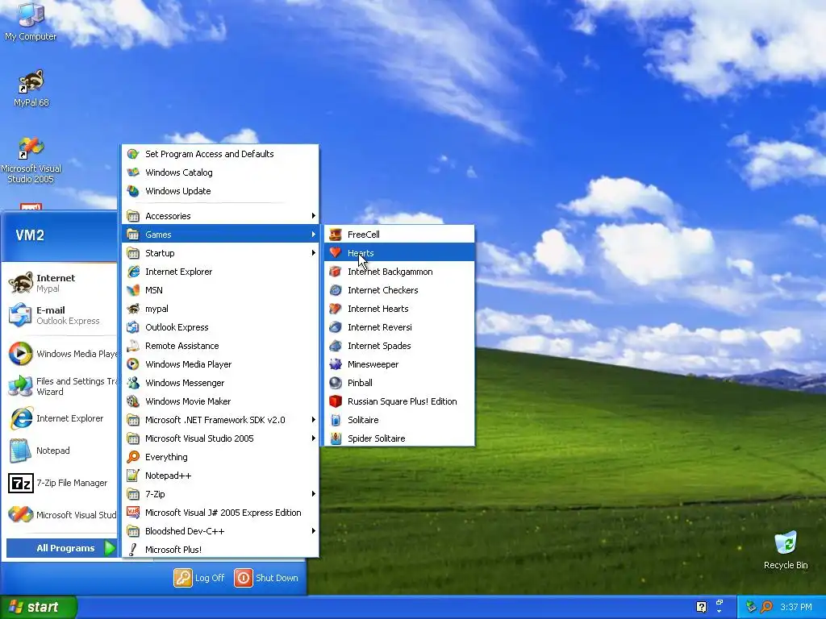Click the Internet Backgammon icon

tap(335, 272)
